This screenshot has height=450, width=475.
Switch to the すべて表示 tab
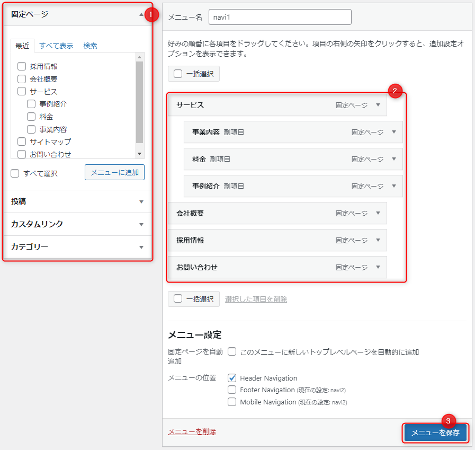click(56, 46)
